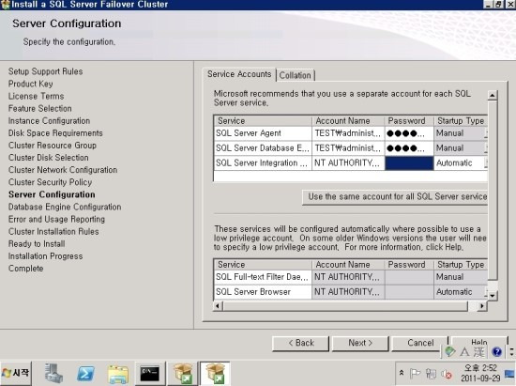Go to Setup Support Rules step

pos(45,71)
